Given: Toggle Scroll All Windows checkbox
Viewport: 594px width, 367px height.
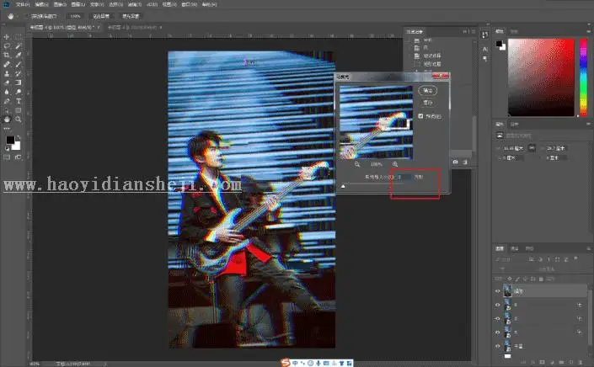Looking at the screenshot, I should tap(27, 16).
